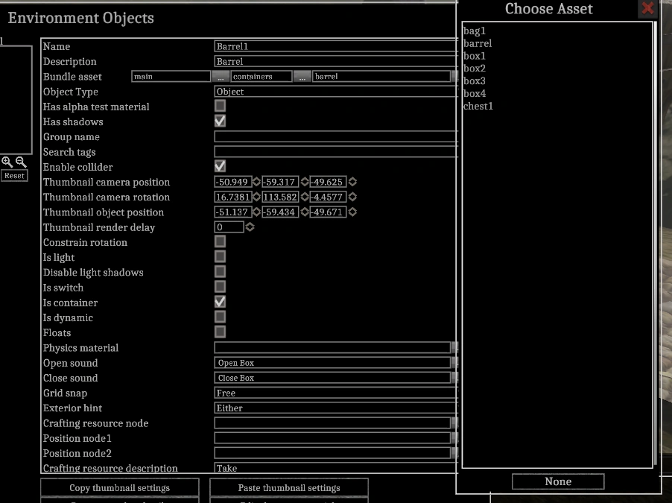Click the main bundle field
Viewport: 672px width, 503px height.
[x=171, y=76]
